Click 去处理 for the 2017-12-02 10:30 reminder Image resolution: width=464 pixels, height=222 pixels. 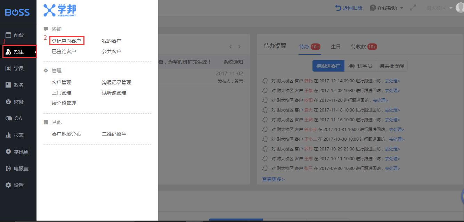click(392, 91)
